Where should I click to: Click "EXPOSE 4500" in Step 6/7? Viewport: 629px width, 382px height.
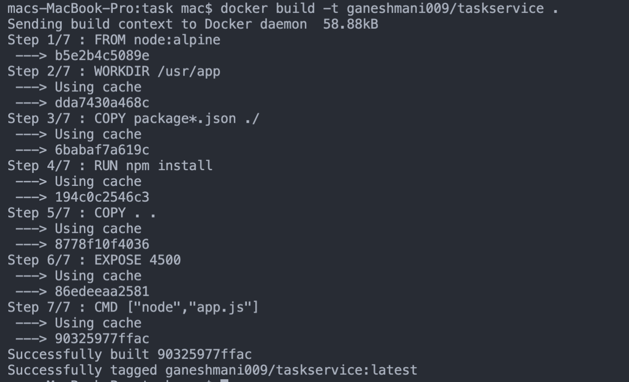click(x=137, y=260)
